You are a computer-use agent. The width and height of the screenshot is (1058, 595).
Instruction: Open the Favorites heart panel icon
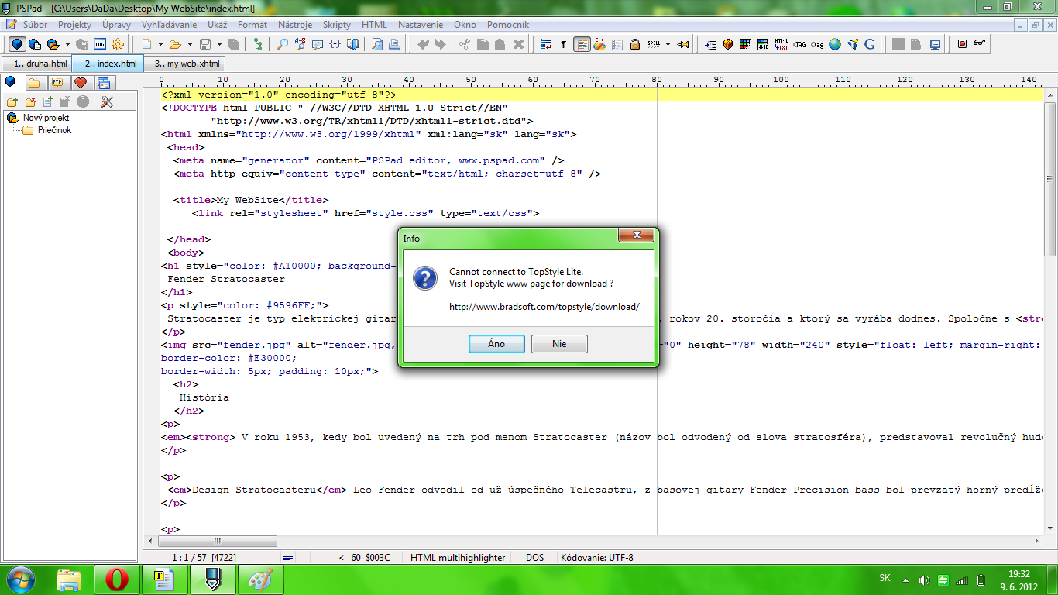81,83
